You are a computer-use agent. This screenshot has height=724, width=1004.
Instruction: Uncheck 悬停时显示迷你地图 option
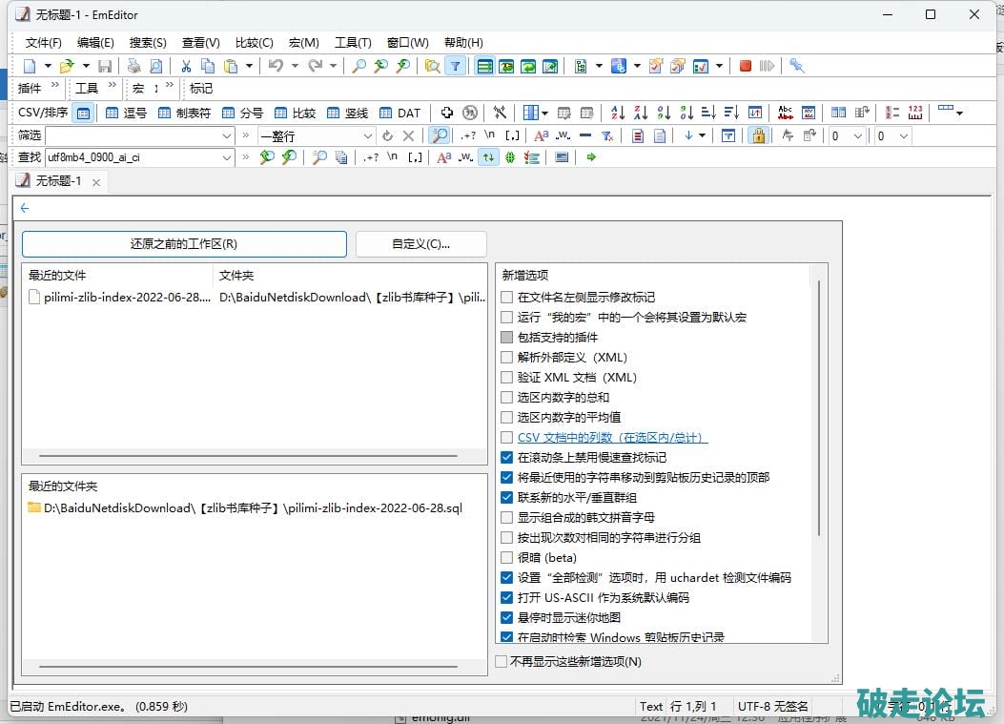click(x=507, y=618)
